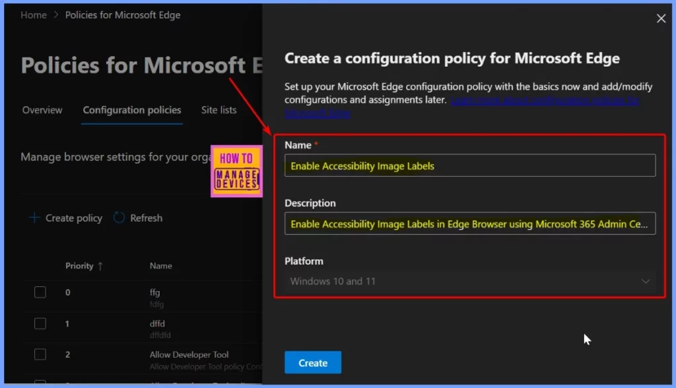The height and width of the screenshot is (388, 676).
Task: Select Windows 10 and 11 platform box
Action: [470, 281]
